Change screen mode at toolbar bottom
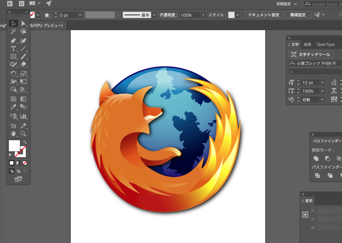 click(x=18, y=179)
